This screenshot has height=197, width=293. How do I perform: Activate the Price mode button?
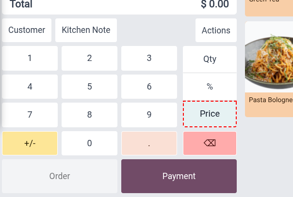(210, 114)
